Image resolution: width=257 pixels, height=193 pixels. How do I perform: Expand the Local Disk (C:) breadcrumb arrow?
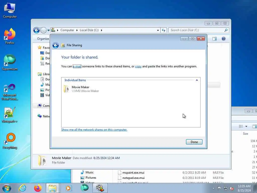[101, 30]
